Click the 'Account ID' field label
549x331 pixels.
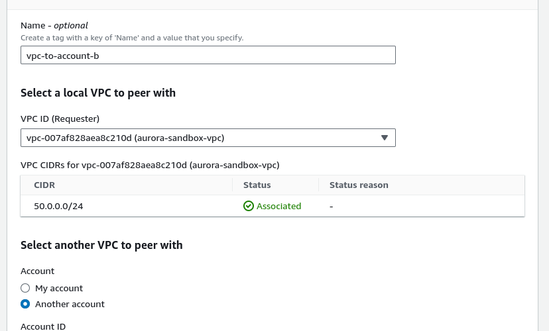click(x=43, y=326)
